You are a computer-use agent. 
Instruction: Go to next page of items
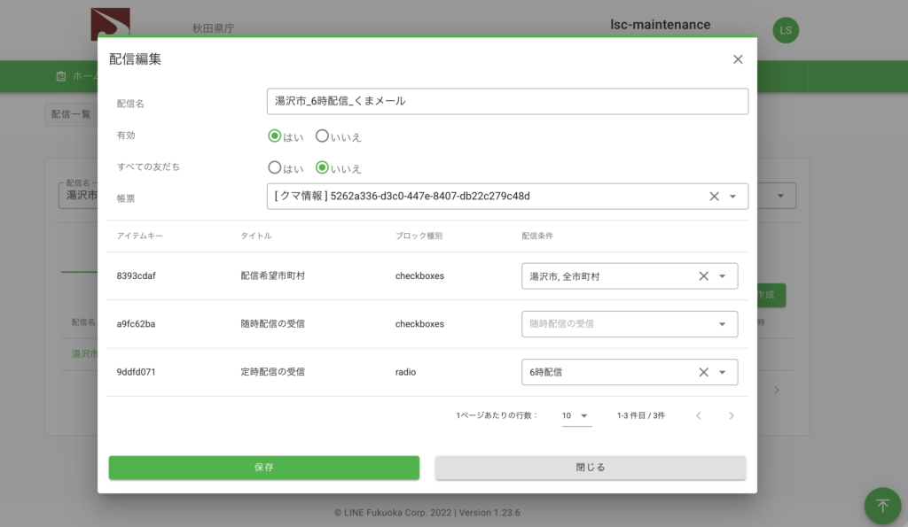(x=731, y=415)
